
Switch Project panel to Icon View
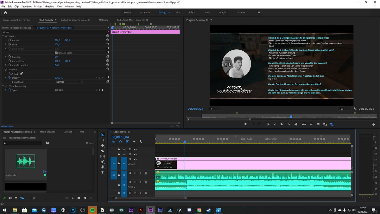pos(16,198)
